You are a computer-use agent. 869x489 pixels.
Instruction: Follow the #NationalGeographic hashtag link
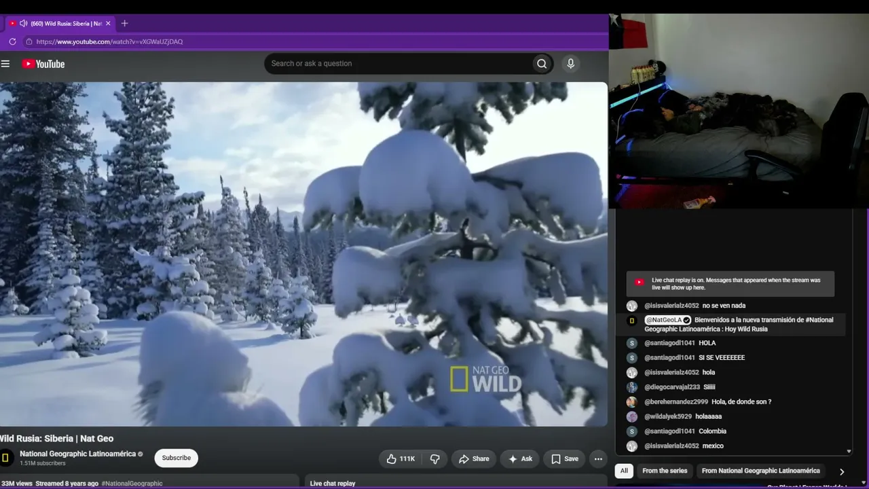click(132, 484)
